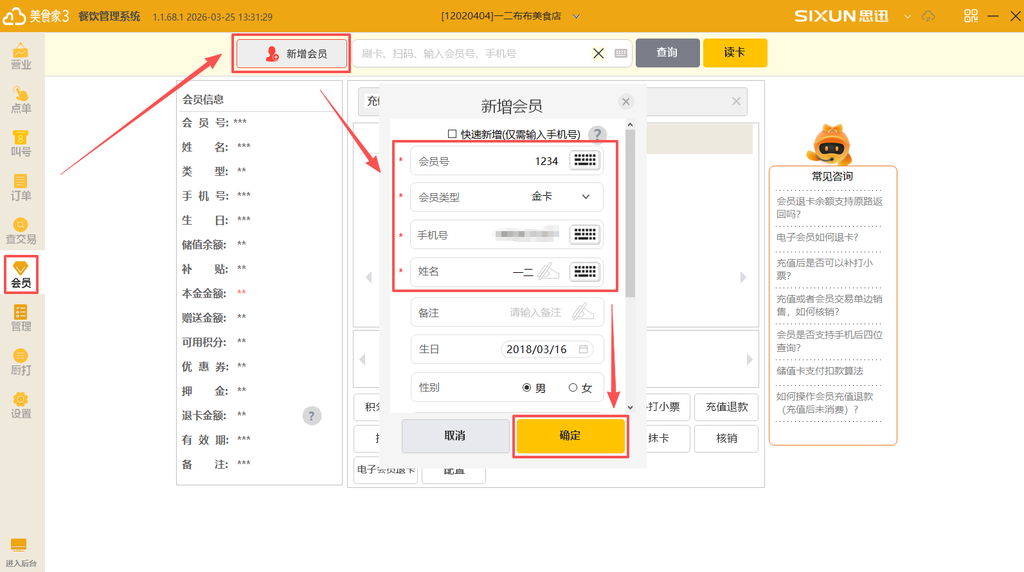Expand dropdown arrow next to SIXUN logo
Viewport: 1024px width, 572px height.
click(x=907, y=16)
